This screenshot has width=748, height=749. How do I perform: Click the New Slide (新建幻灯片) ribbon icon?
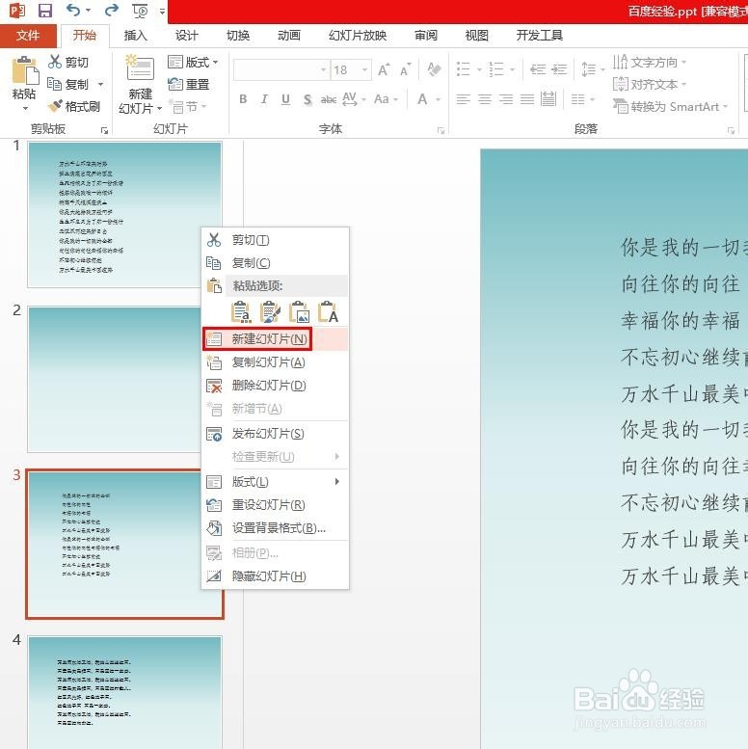click(140, 67)
